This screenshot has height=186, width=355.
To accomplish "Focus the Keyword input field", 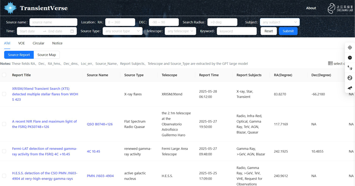I will click(236, 31).
